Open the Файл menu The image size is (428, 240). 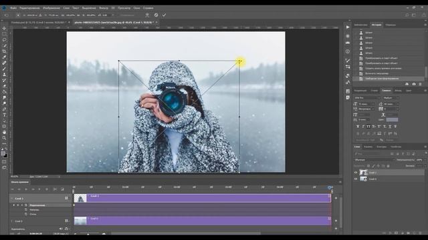click(13, 8)
